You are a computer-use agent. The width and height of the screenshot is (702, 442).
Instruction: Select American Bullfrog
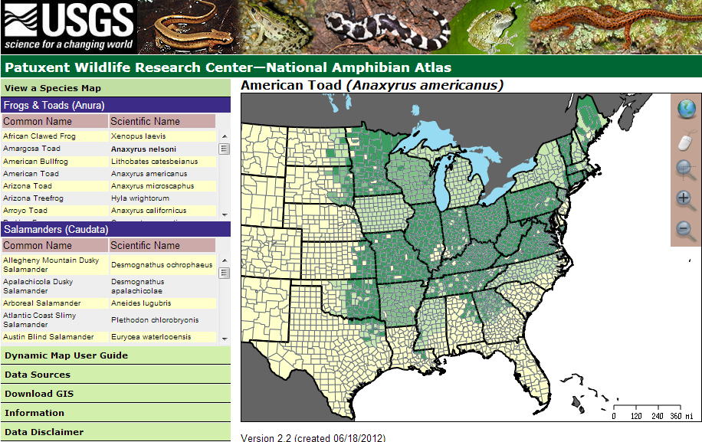[36, 161]
